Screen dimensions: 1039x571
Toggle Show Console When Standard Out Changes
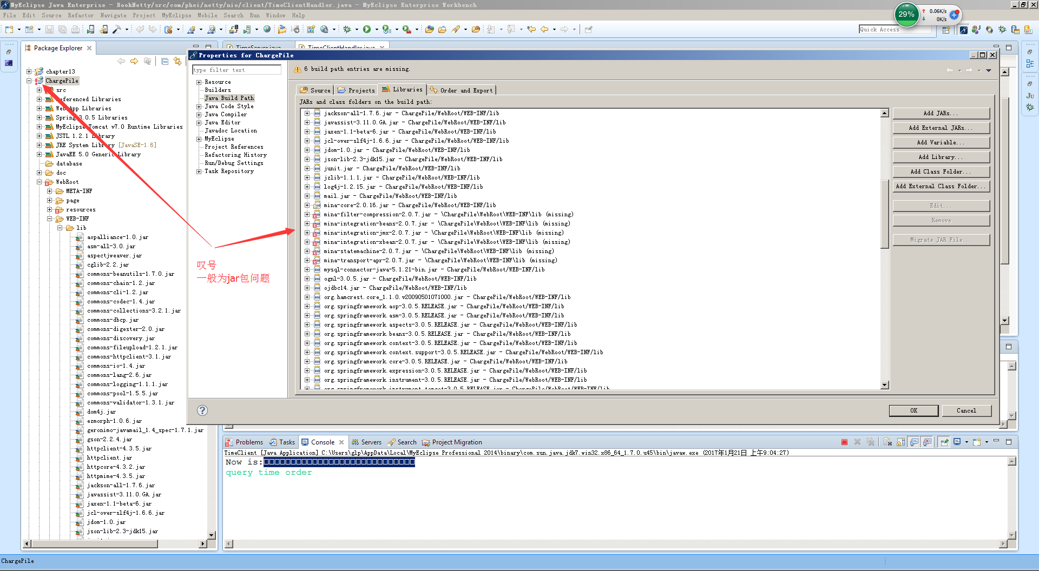click(914, 442)
